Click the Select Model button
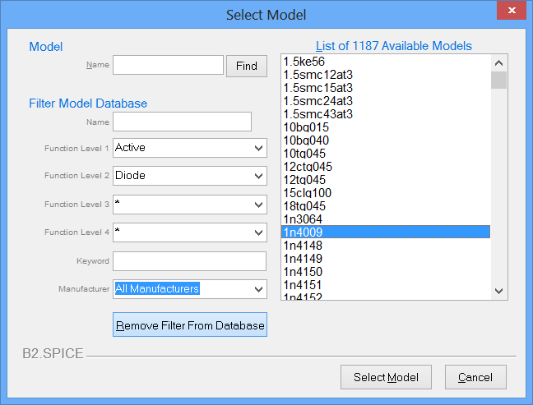Screen dimensions: 533x405 tap(386, 377)
